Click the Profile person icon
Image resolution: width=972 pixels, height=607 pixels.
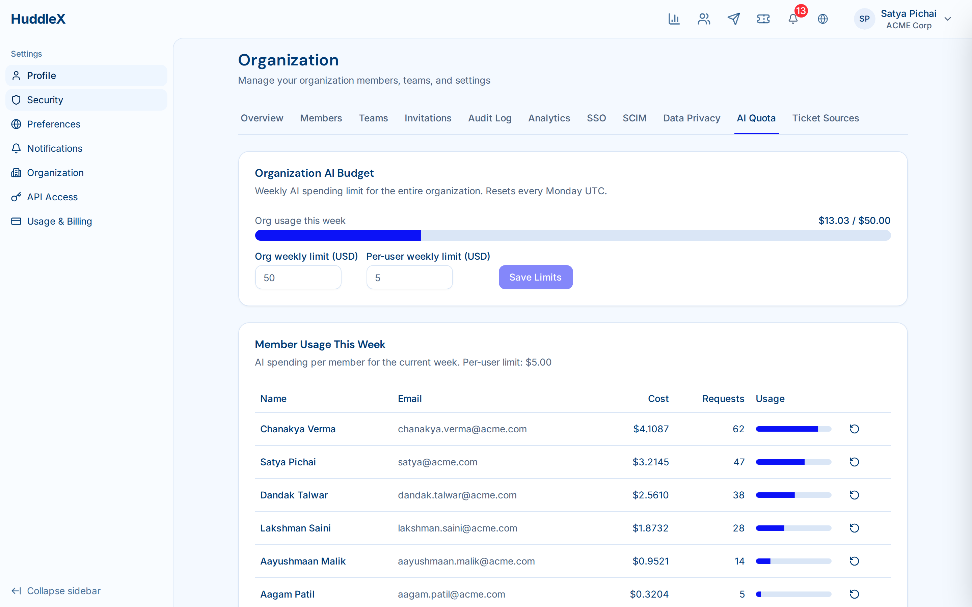pos(16,76)
